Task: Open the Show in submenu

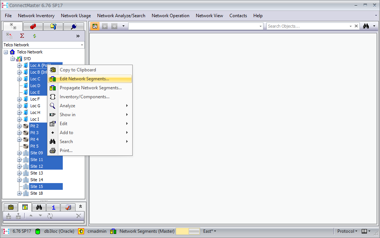Action: click(90, 115)
